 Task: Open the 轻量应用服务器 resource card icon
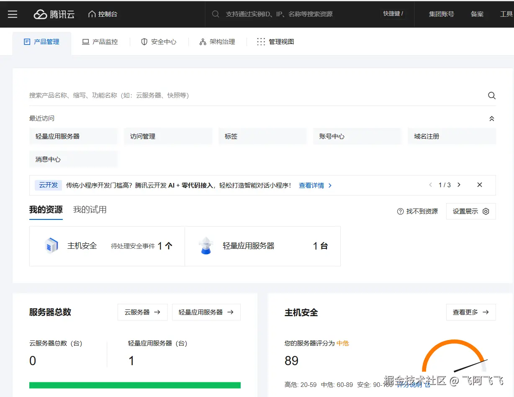pos(206,246)
